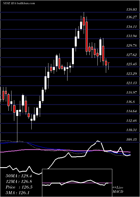Screen dimensions: 140x197
Task: Open the MACD inset chart
Action: [x=77, y=183]
